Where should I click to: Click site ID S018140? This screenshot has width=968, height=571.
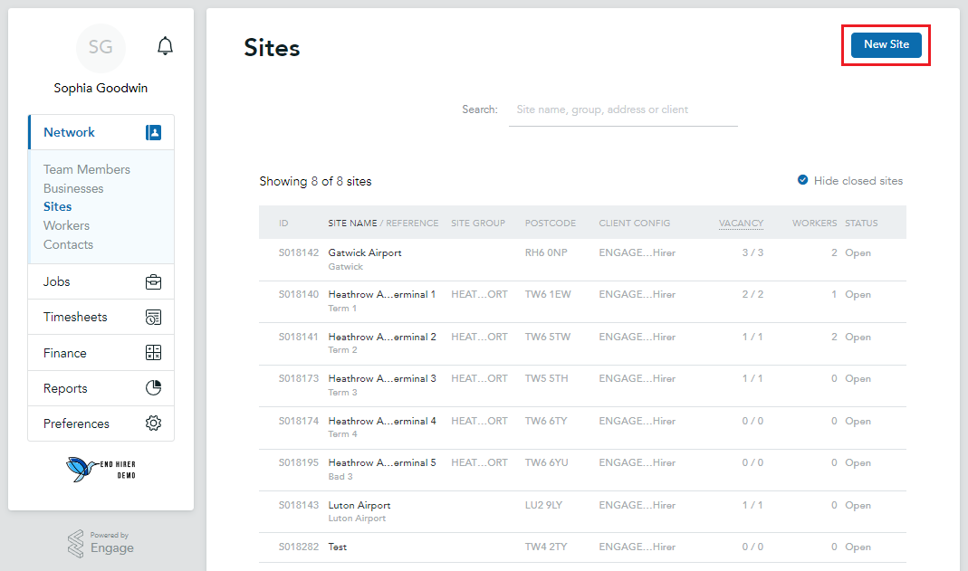click(299, 295)
